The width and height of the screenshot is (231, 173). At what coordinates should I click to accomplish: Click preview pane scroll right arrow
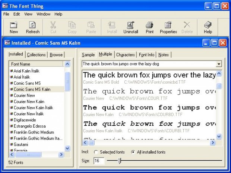tap(213, 142)
